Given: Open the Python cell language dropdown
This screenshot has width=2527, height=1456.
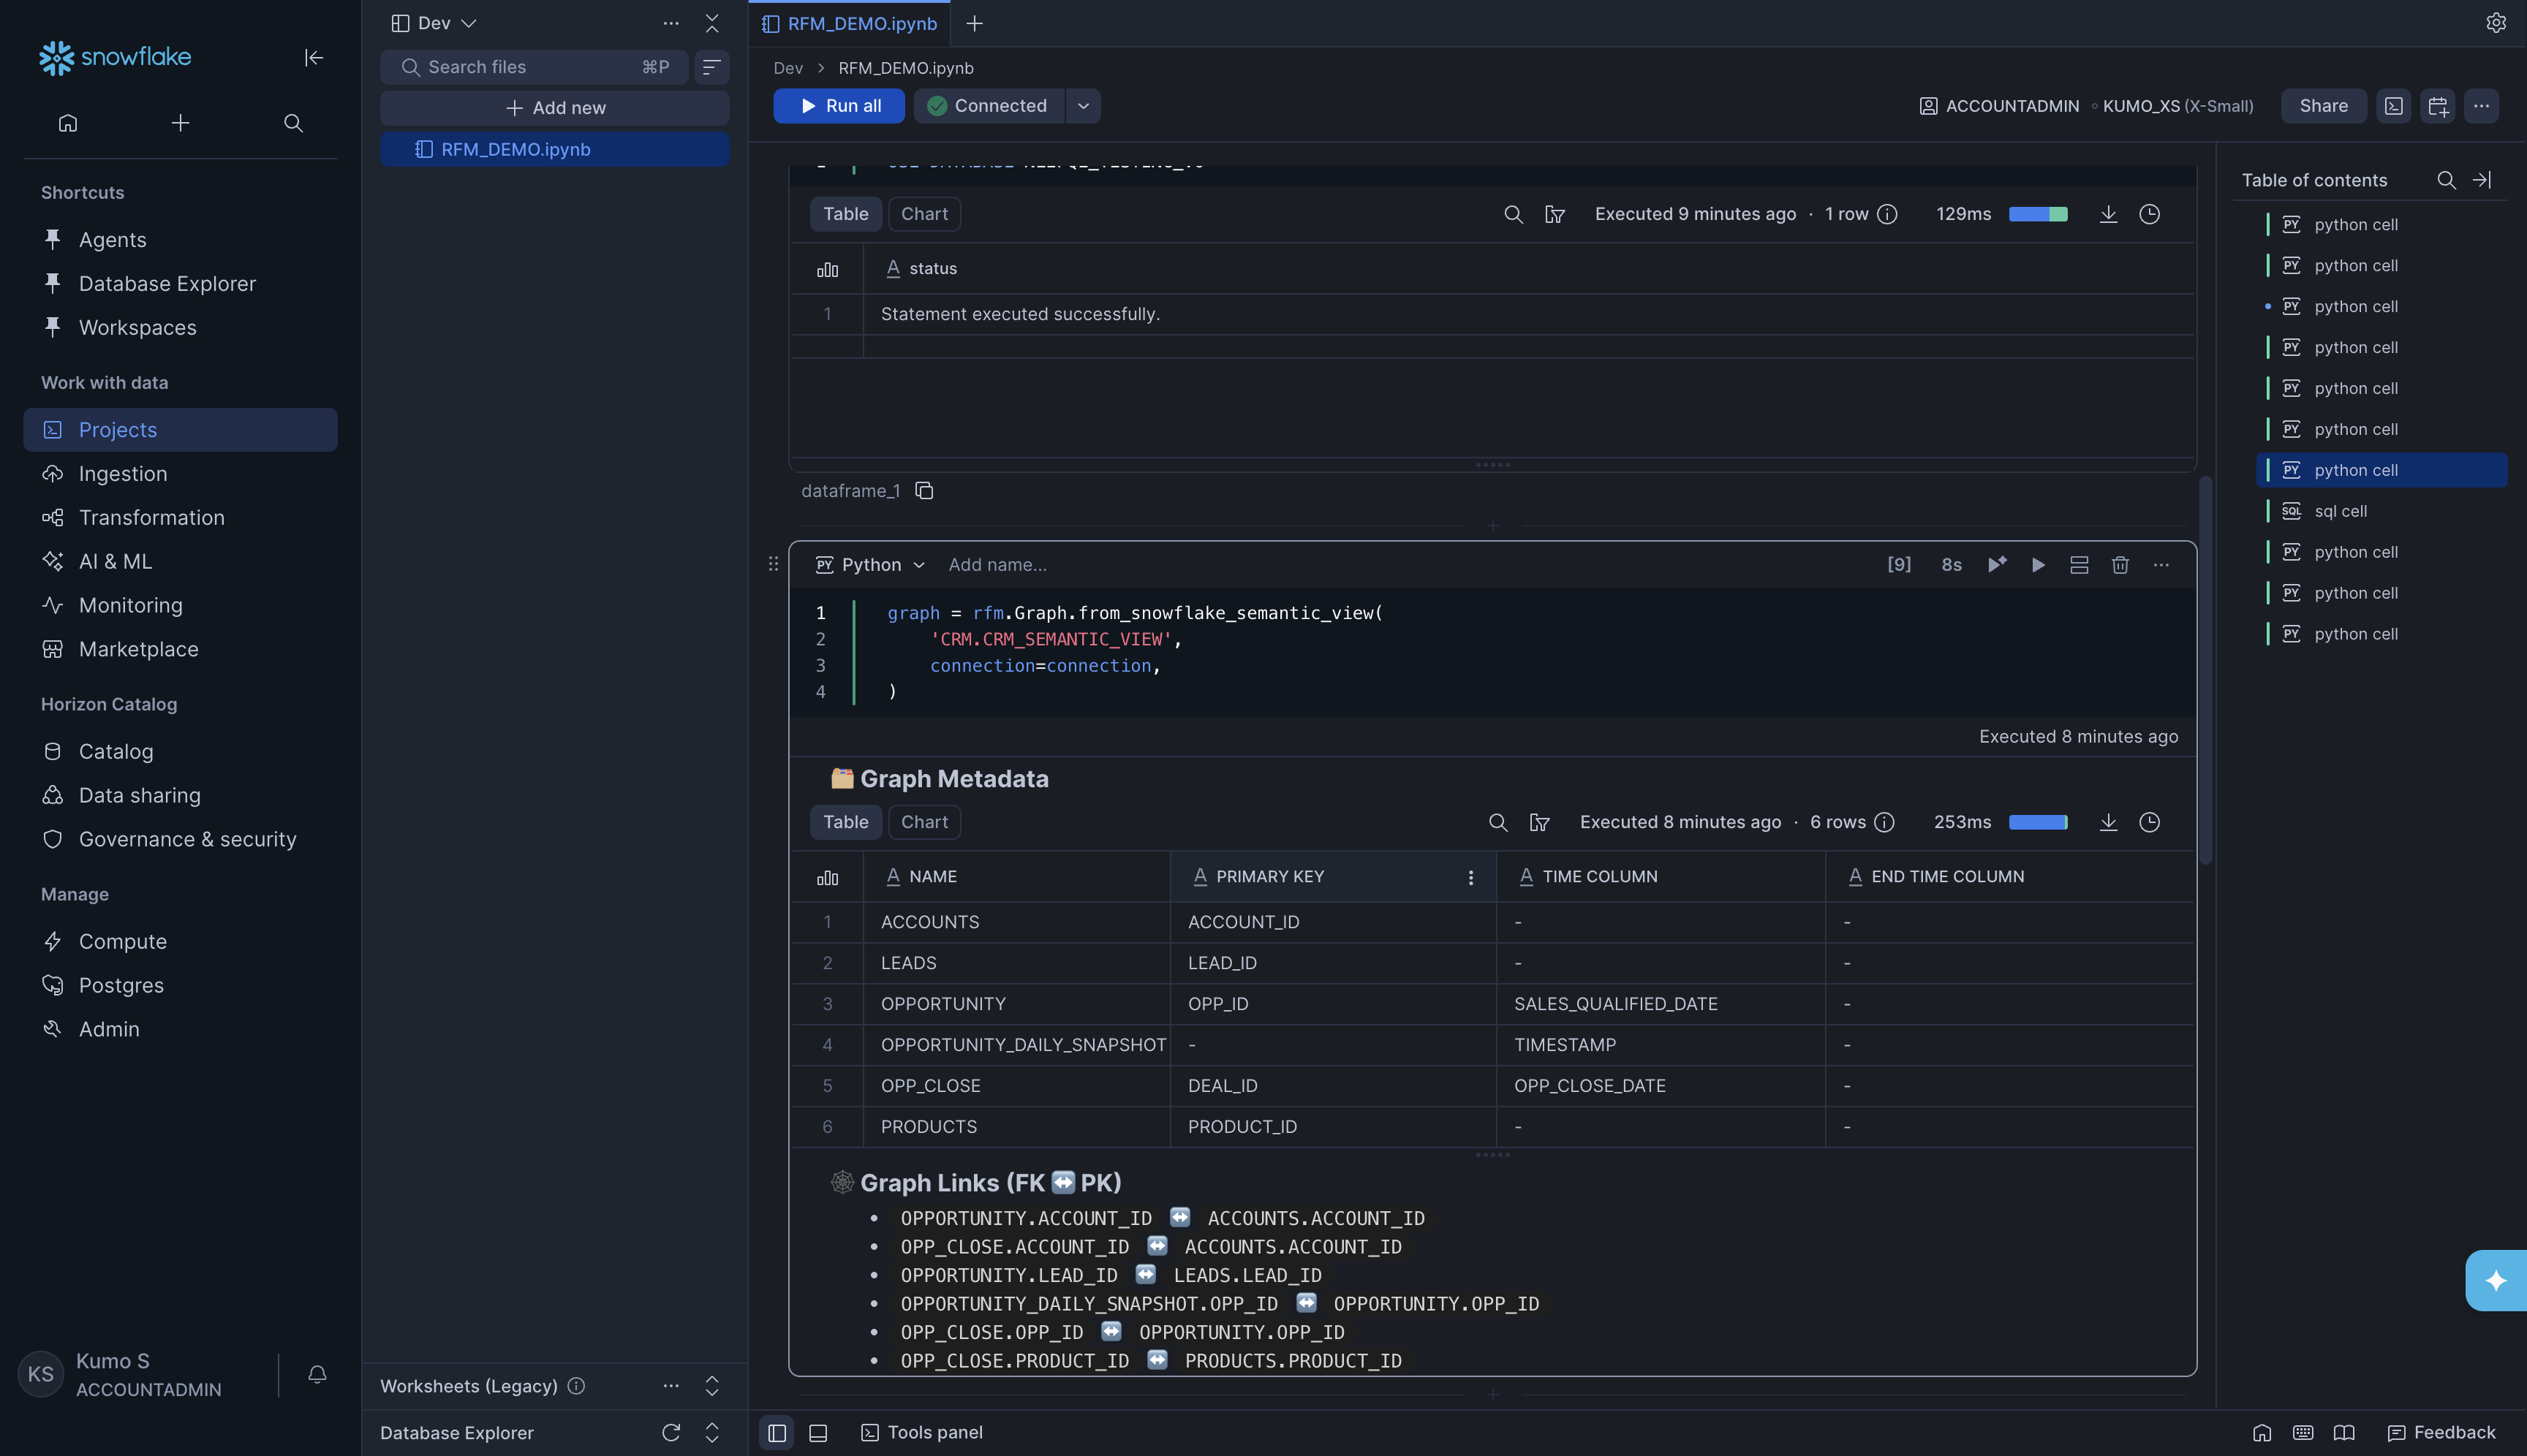Looking at the screenshot, I should (870, 565).
